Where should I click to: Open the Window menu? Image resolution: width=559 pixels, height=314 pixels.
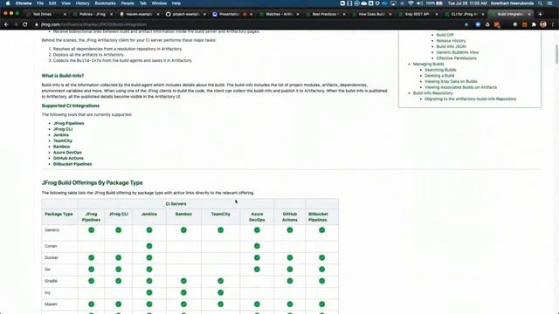coord(159,3)
